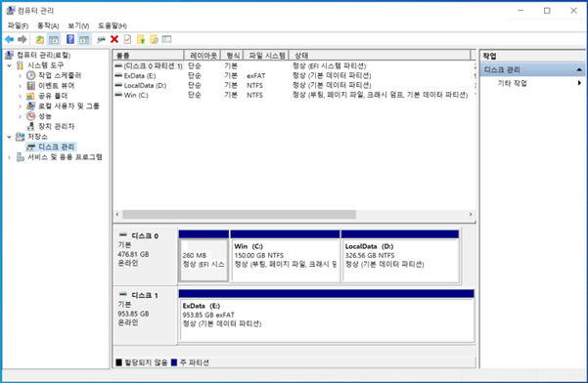Select 성능 in the tree

click(x=45, y=116)
